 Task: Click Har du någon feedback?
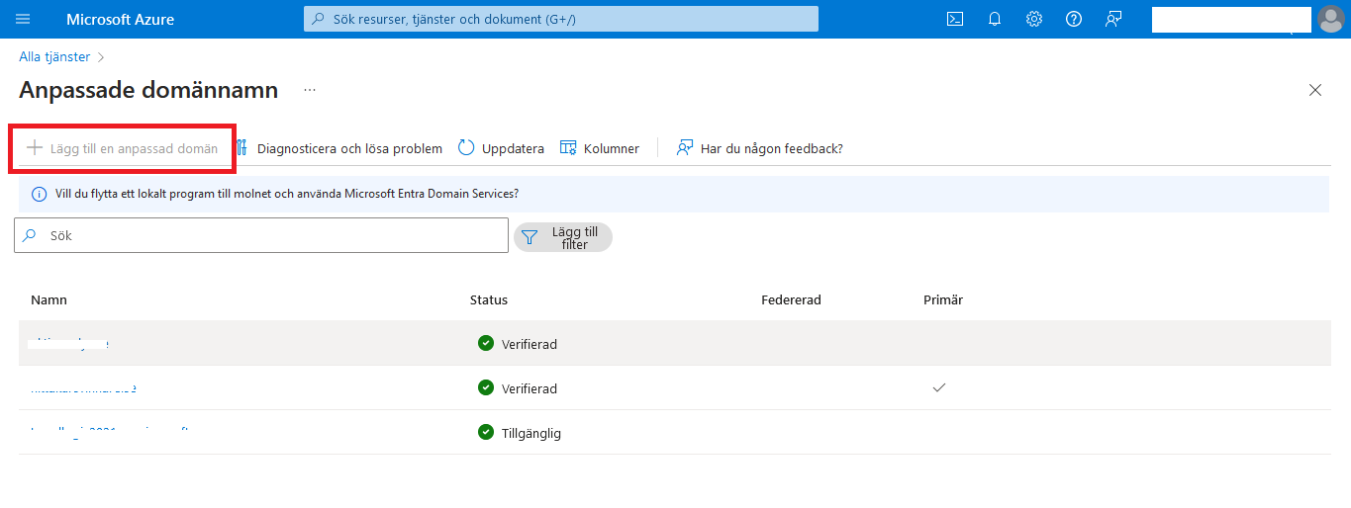coord(760,148)
